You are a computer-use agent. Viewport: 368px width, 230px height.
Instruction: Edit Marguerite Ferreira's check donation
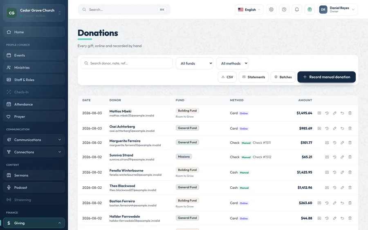(x=342, y=143)
